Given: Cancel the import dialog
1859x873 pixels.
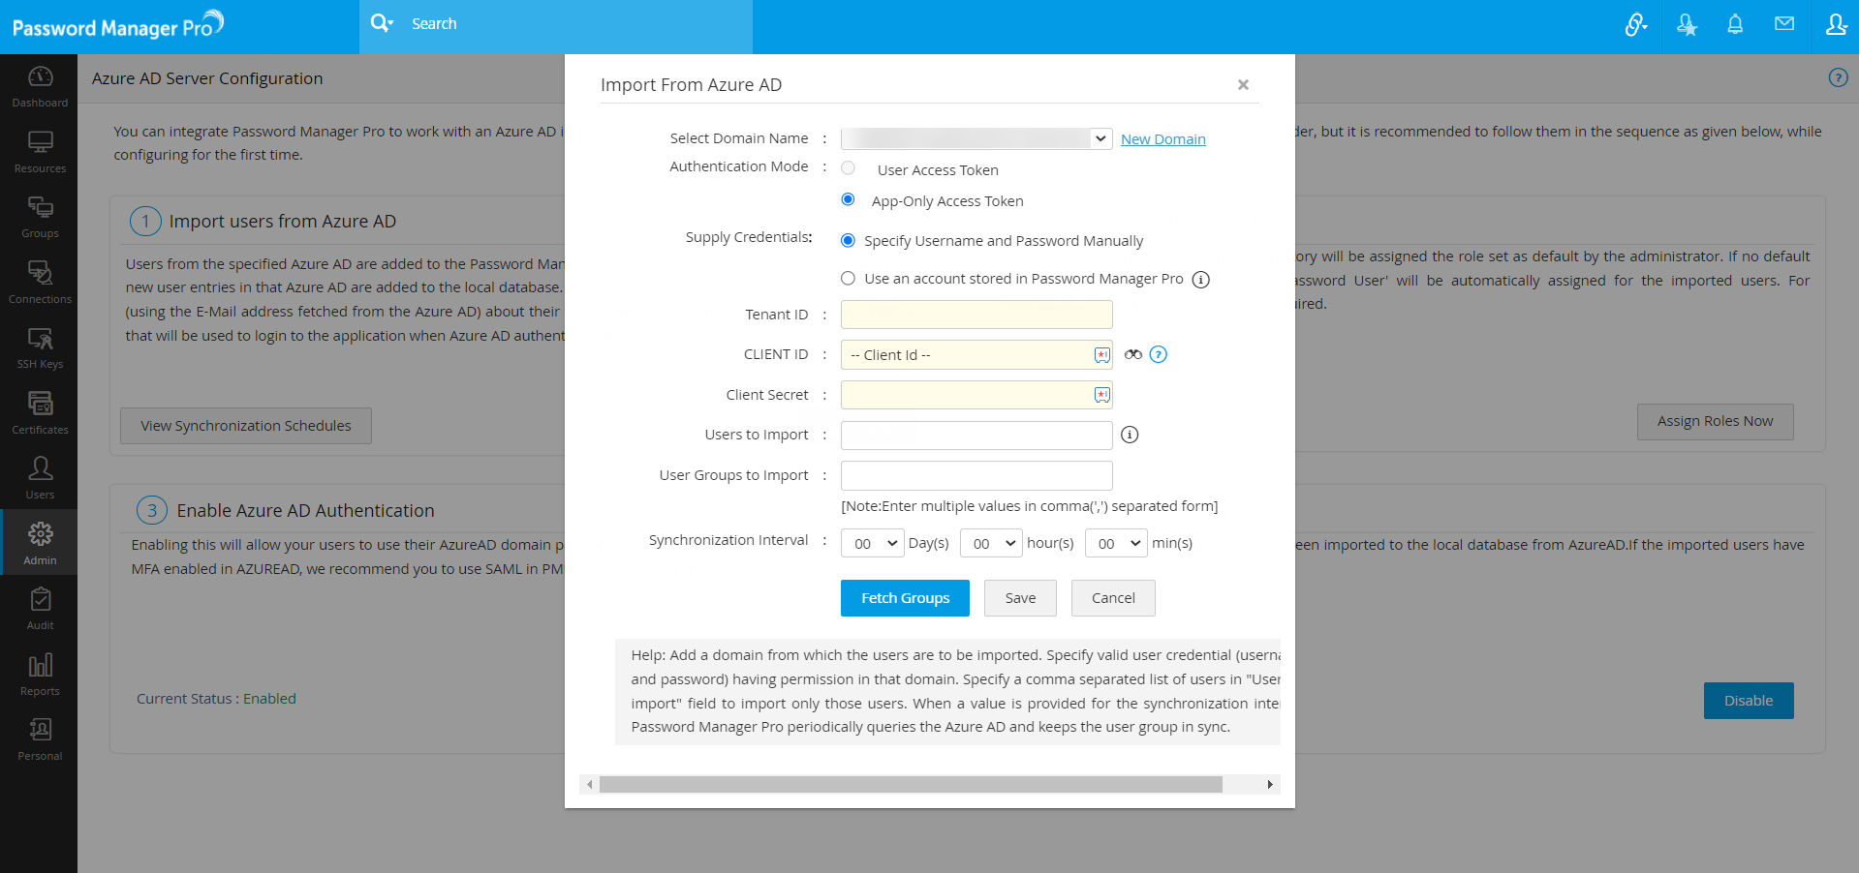Looking at the screenshot, I should [x=1113, y=598].
